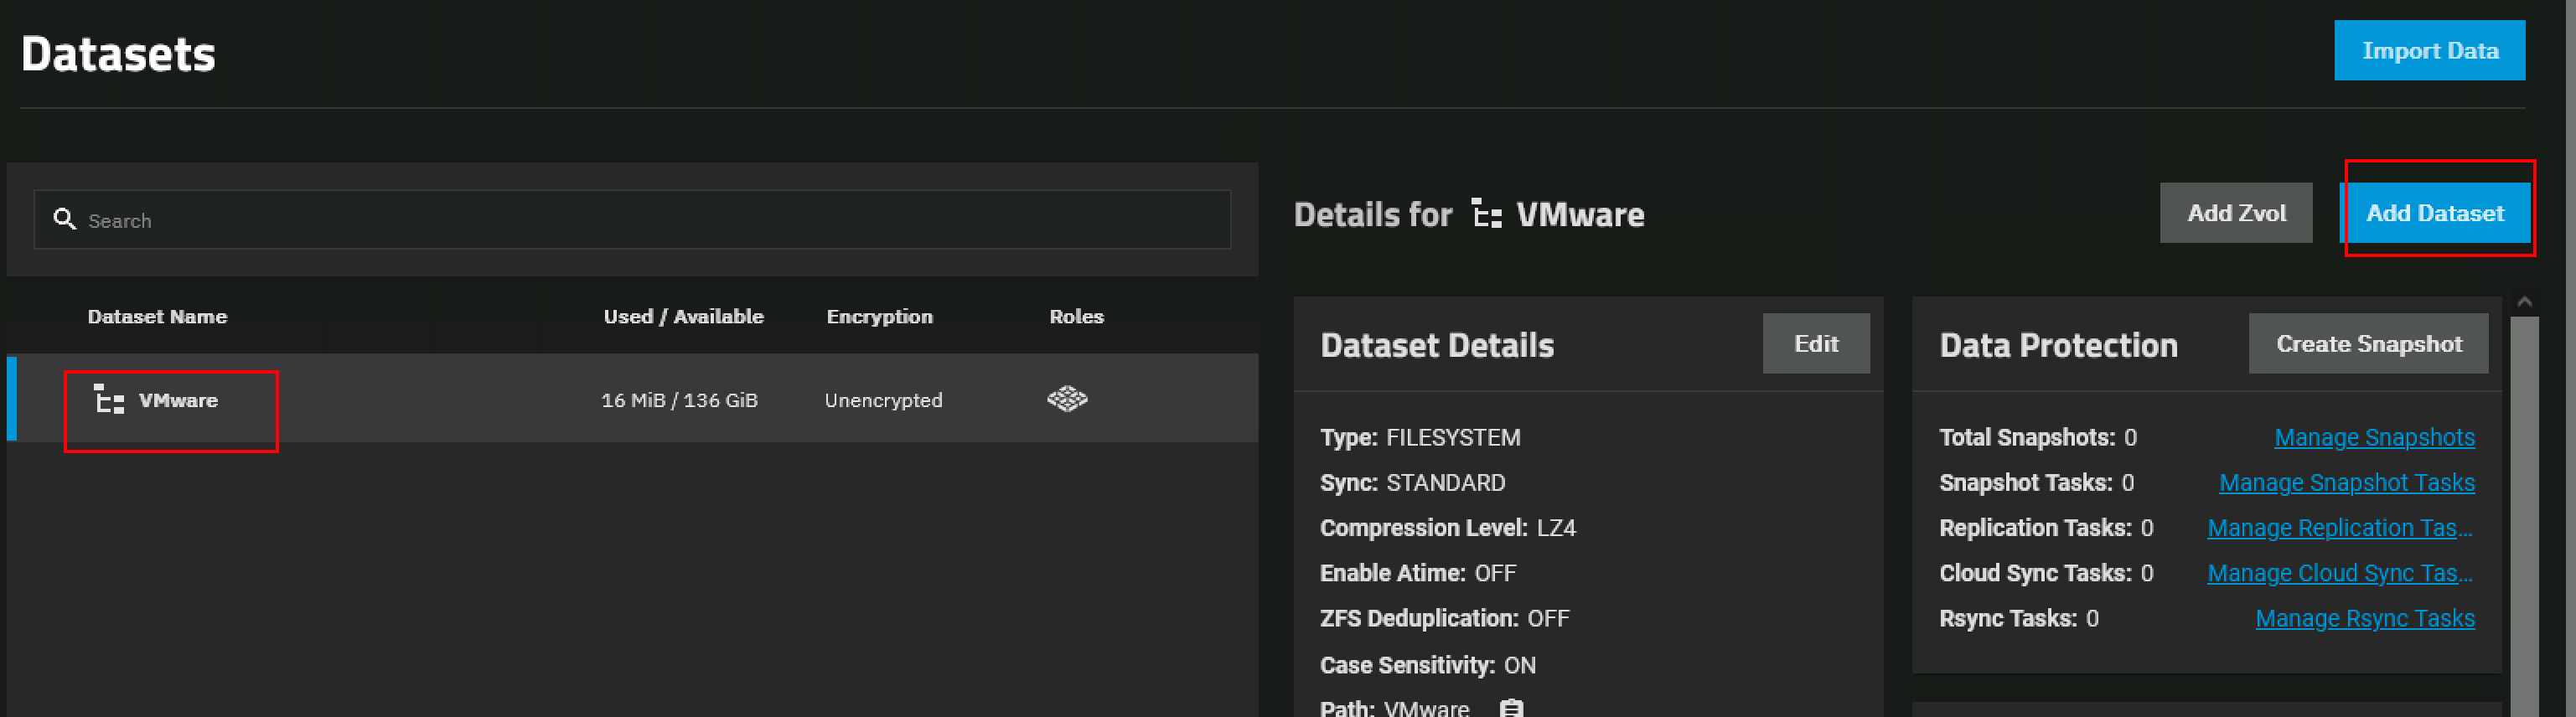This screenshot has height=717, width=2576.
Task: Edit the Dataset Details card
Action: coord(1815,344)
